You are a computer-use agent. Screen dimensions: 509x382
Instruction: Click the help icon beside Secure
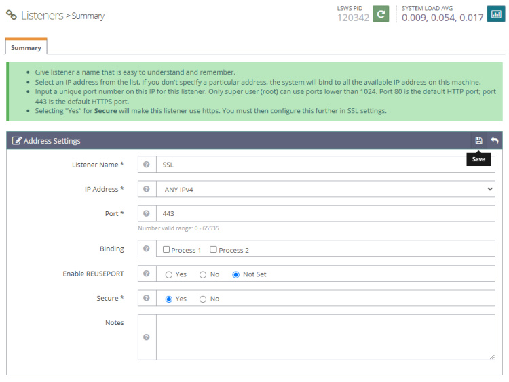(x=147, y=299)
